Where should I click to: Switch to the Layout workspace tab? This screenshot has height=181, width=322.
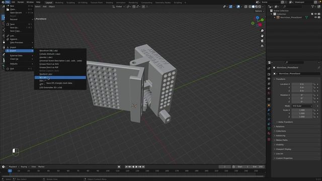[x=49, y=3]
